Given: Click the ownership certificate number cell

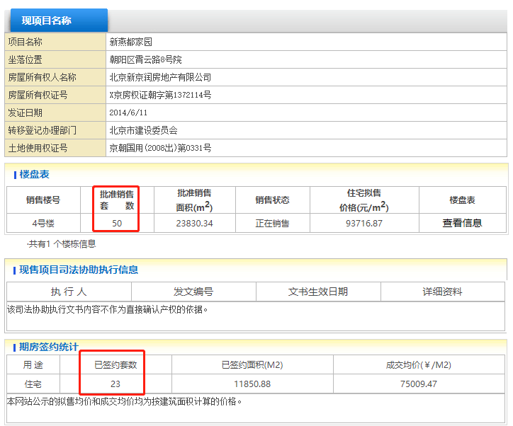Looking at the screenshot, I should point(160,95).
